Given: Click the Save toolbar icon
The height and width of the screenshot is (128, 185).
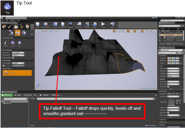Looking at the screenshot, I should (38, 25).
